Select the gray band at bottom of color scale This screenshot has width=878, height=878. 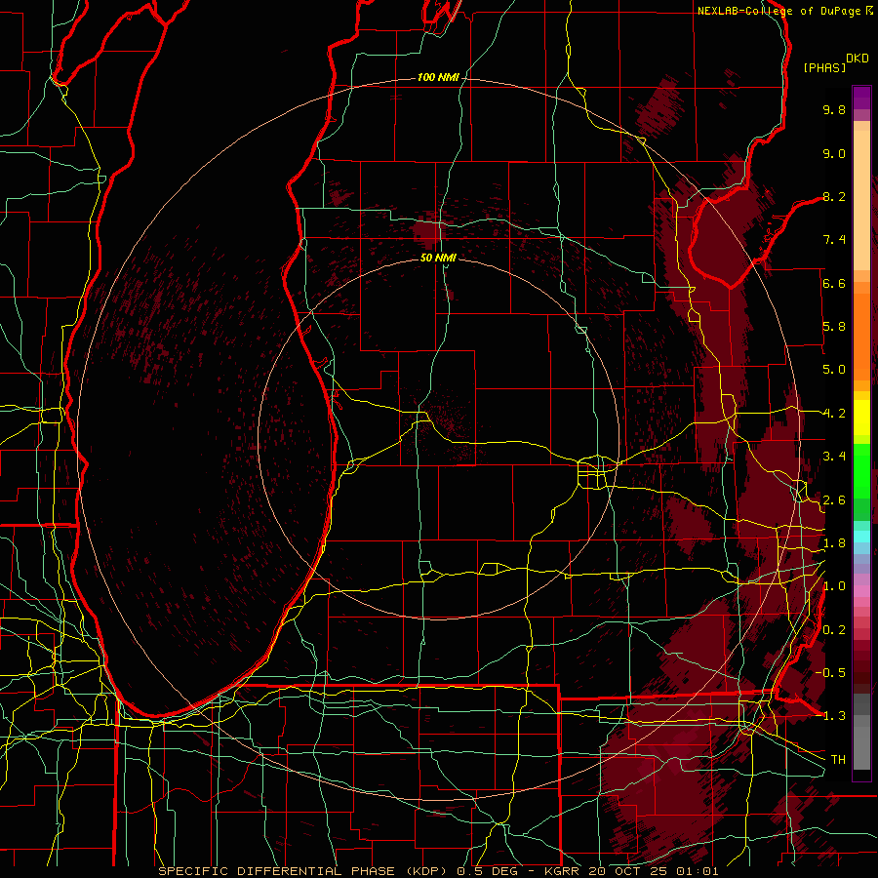click(861, 732)
